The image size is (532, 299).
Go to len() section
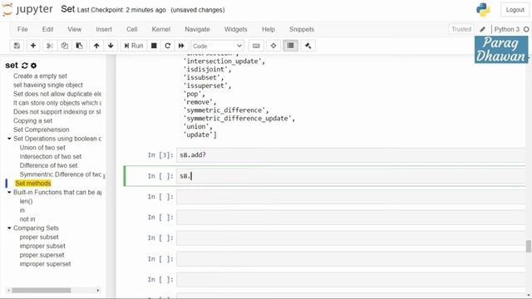[x=26, y=201]
